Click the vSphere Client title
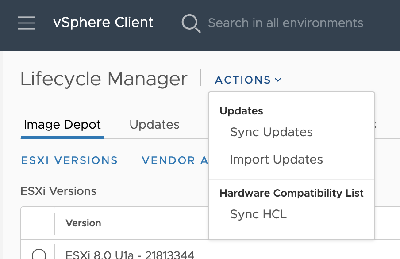The height and width of the screenshot is (259, 400). tap(103, 23)
